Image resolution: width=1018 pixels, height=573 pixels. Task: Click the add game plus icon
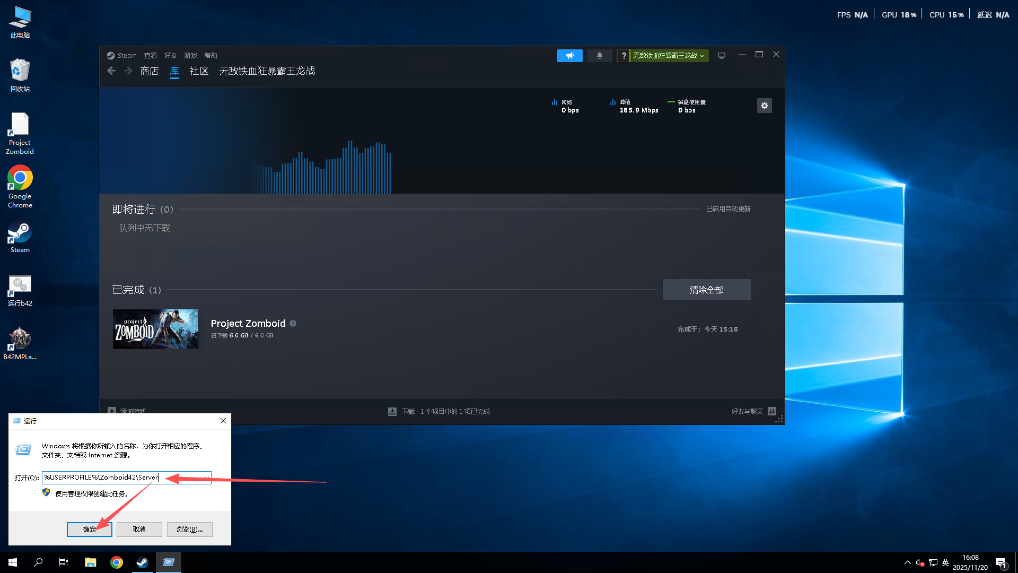coord(112,411)
